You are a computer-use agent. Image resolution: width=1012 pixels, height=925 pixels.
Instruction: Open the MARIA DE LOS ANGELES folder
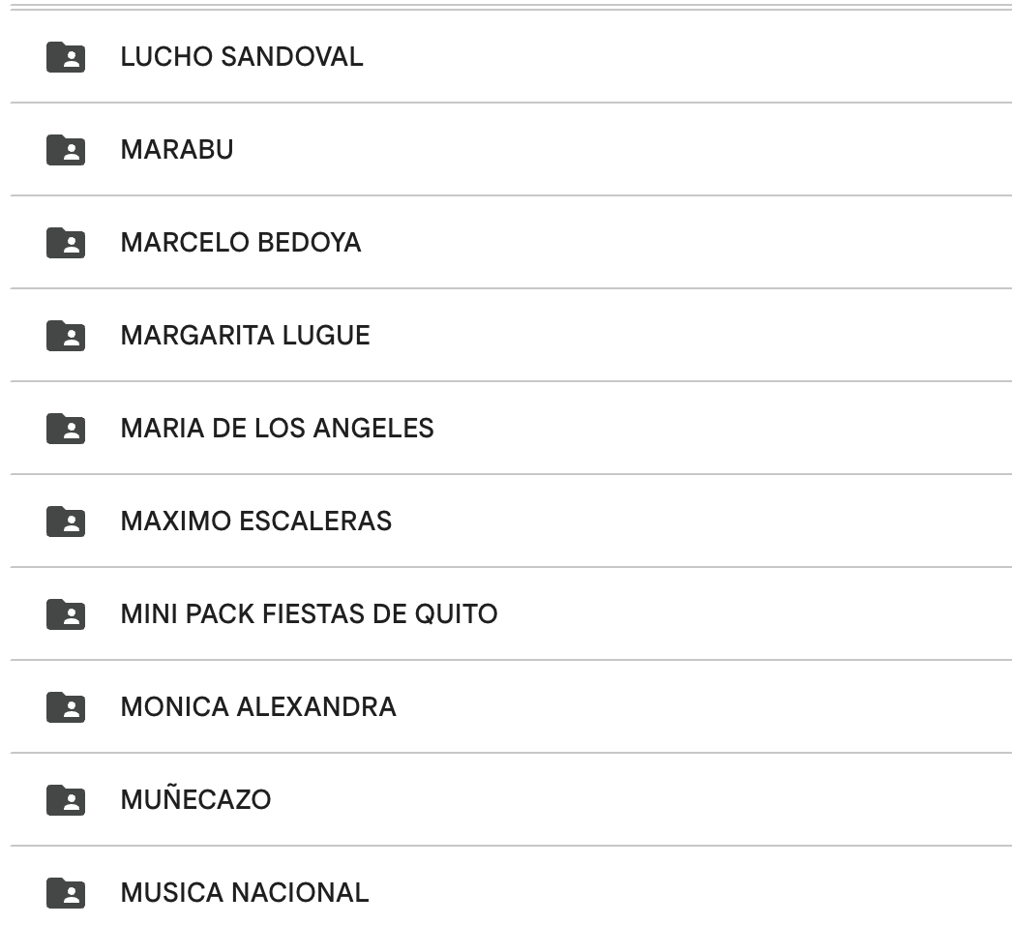pyautogui.click(x=277, y=429)
